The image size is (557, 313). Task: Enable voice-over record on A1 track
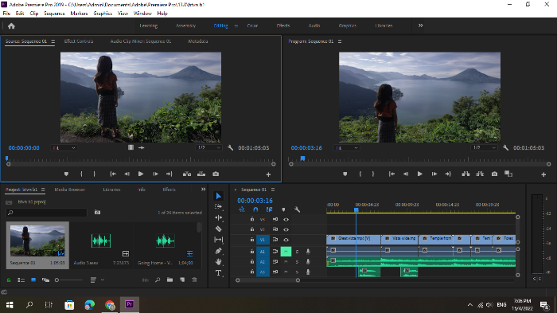(308, 252)
